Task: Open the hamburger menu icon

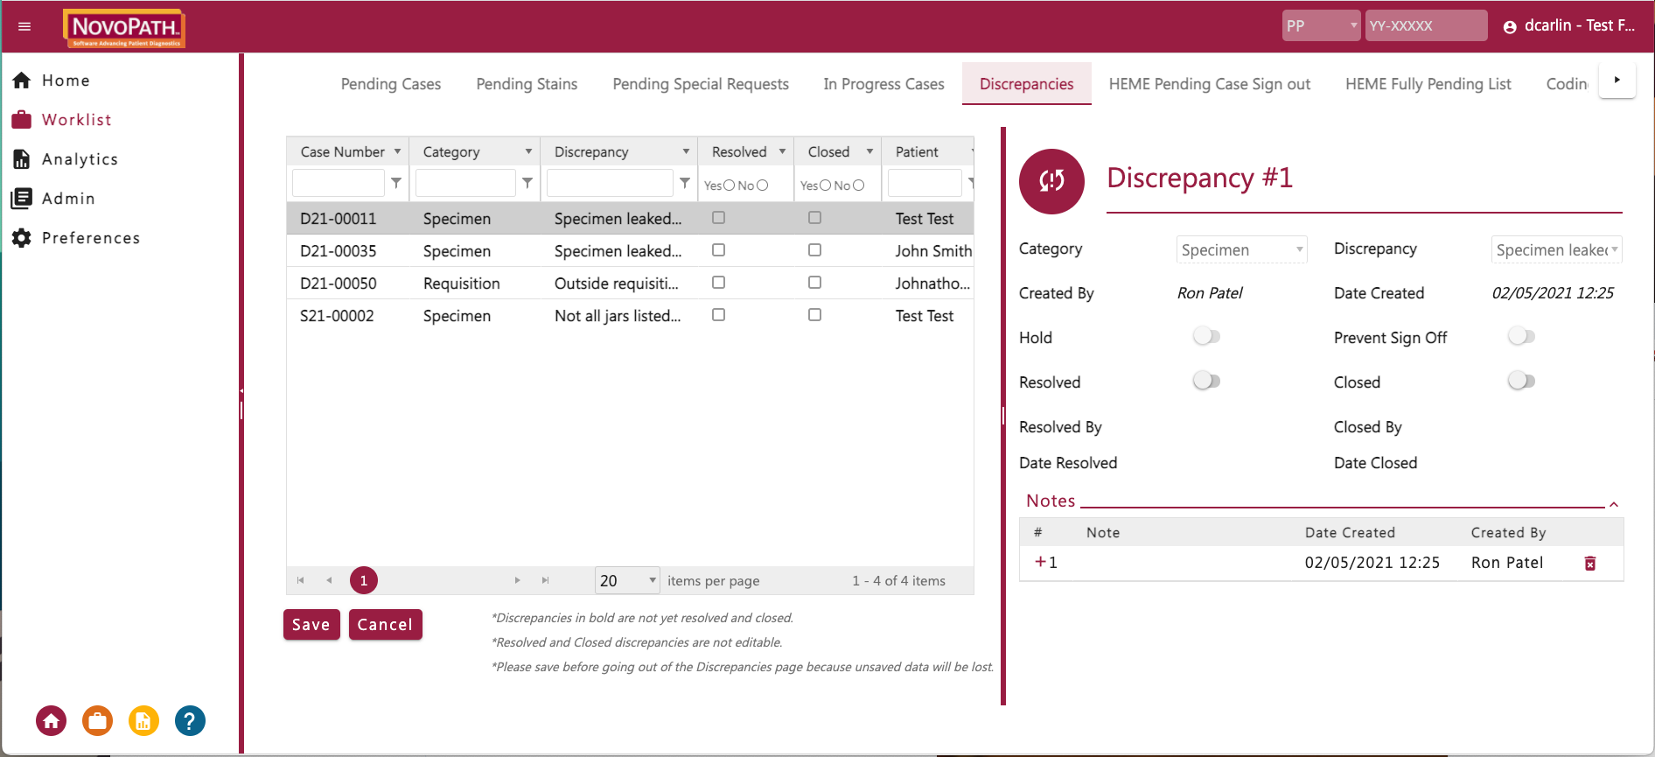Action: 24,26
